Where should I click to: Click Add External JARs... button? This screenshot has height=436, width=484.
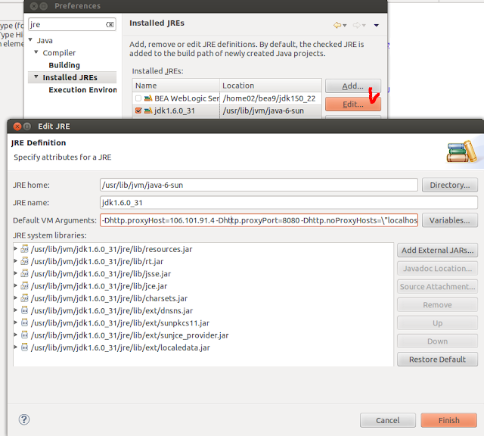[x=437, y=250]
